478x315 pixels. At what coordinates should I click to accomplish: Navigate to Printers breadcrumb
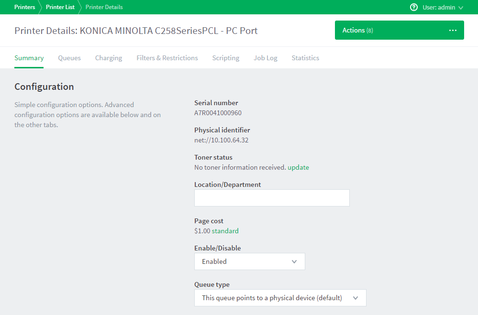[x=25, y=7]
